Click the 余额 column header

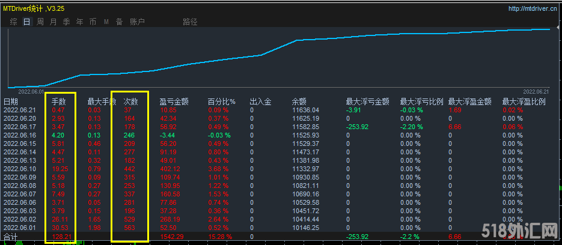[x=299, y=102]
